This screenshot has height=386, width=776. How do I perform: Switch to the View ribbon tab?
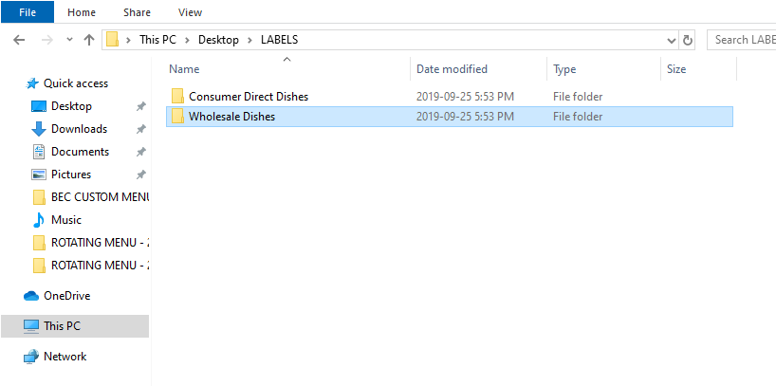190,12
